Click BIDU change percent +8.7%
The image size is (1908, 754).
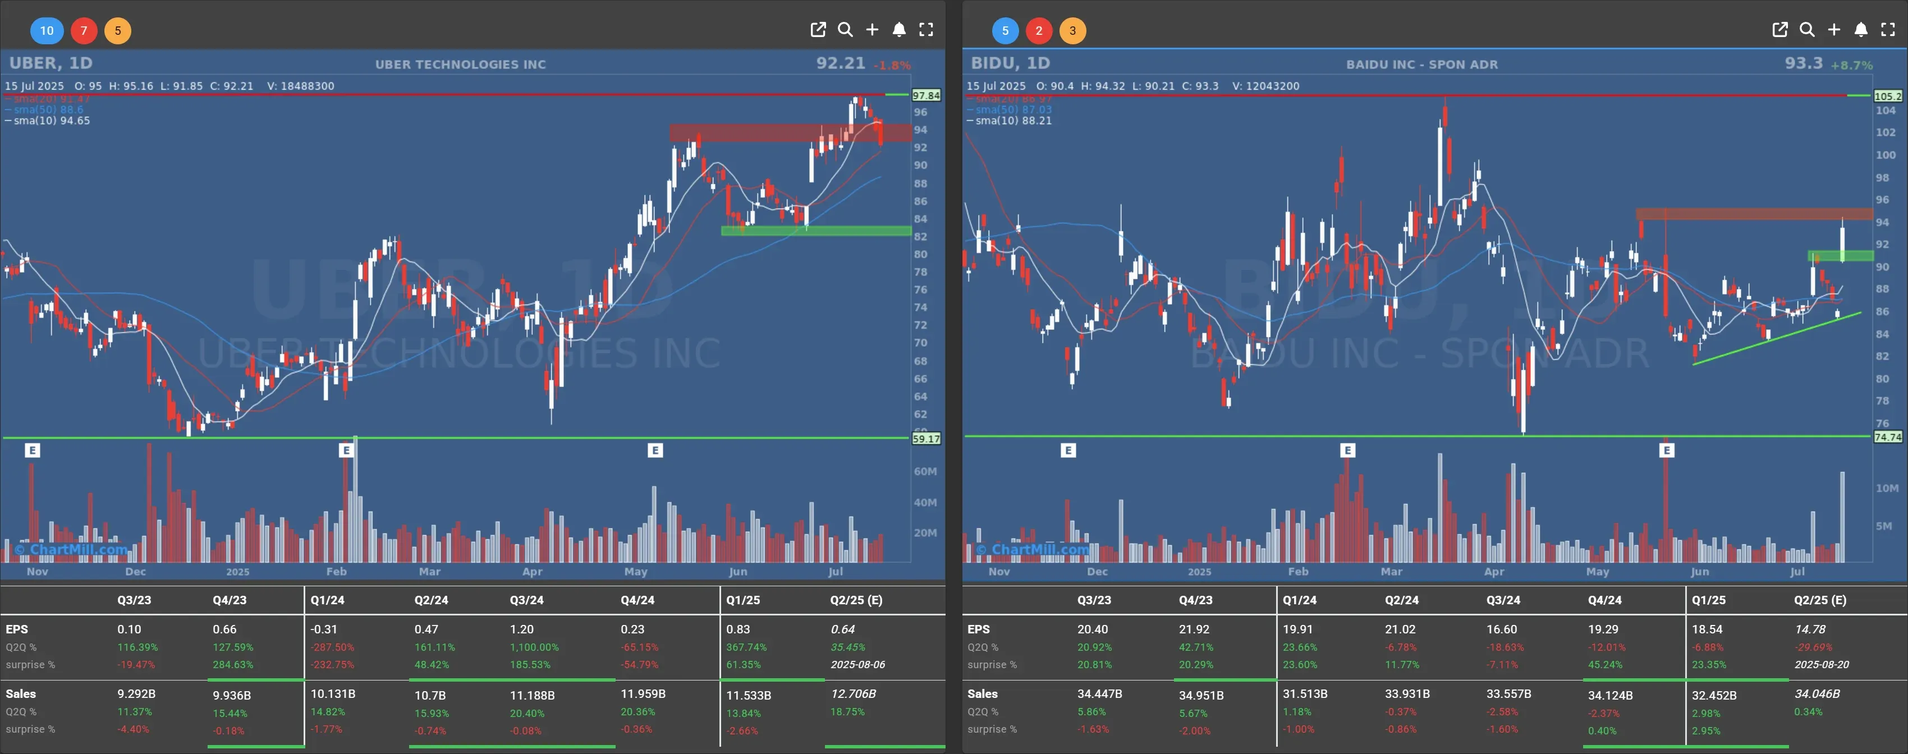pyautogui.click(x=1852, y=65)
